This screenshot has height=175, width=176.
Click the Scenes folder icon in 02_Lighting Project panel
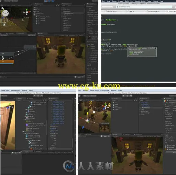(x=113, y=109)
